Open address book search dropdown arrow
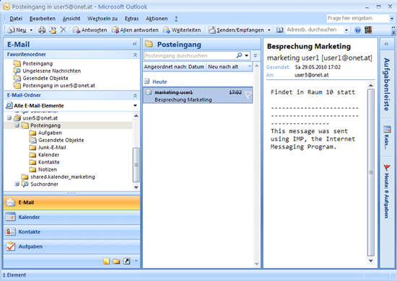 tap(346, 30)
